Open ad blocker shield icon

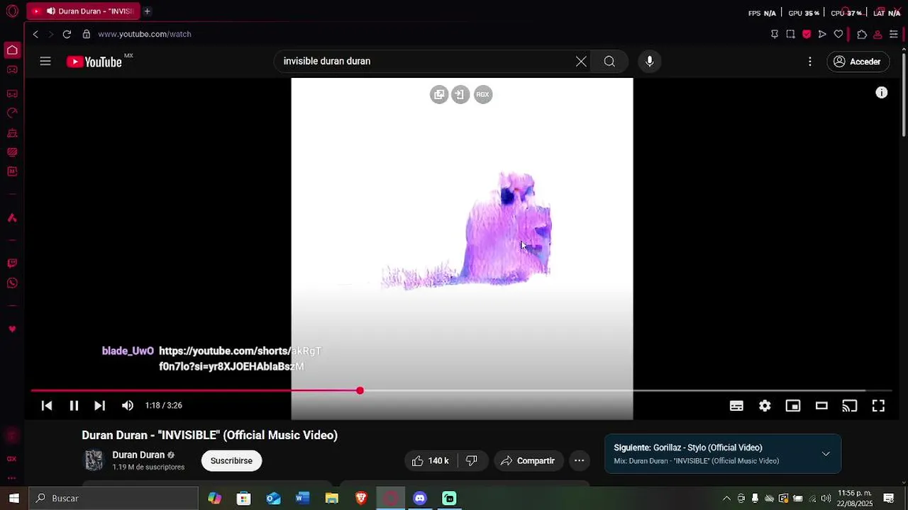click(x=807, y=34)
